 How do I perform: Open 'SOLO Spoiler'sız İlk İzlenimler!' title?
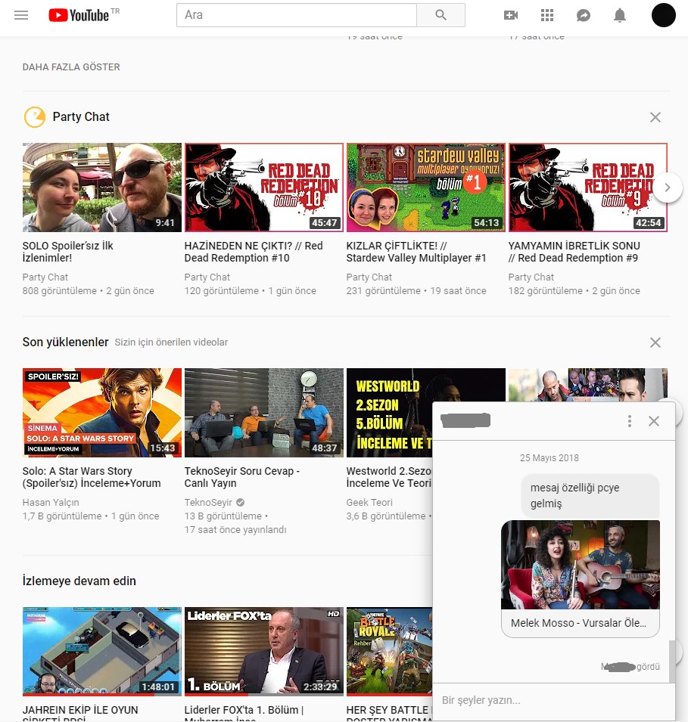click(68, 252)
